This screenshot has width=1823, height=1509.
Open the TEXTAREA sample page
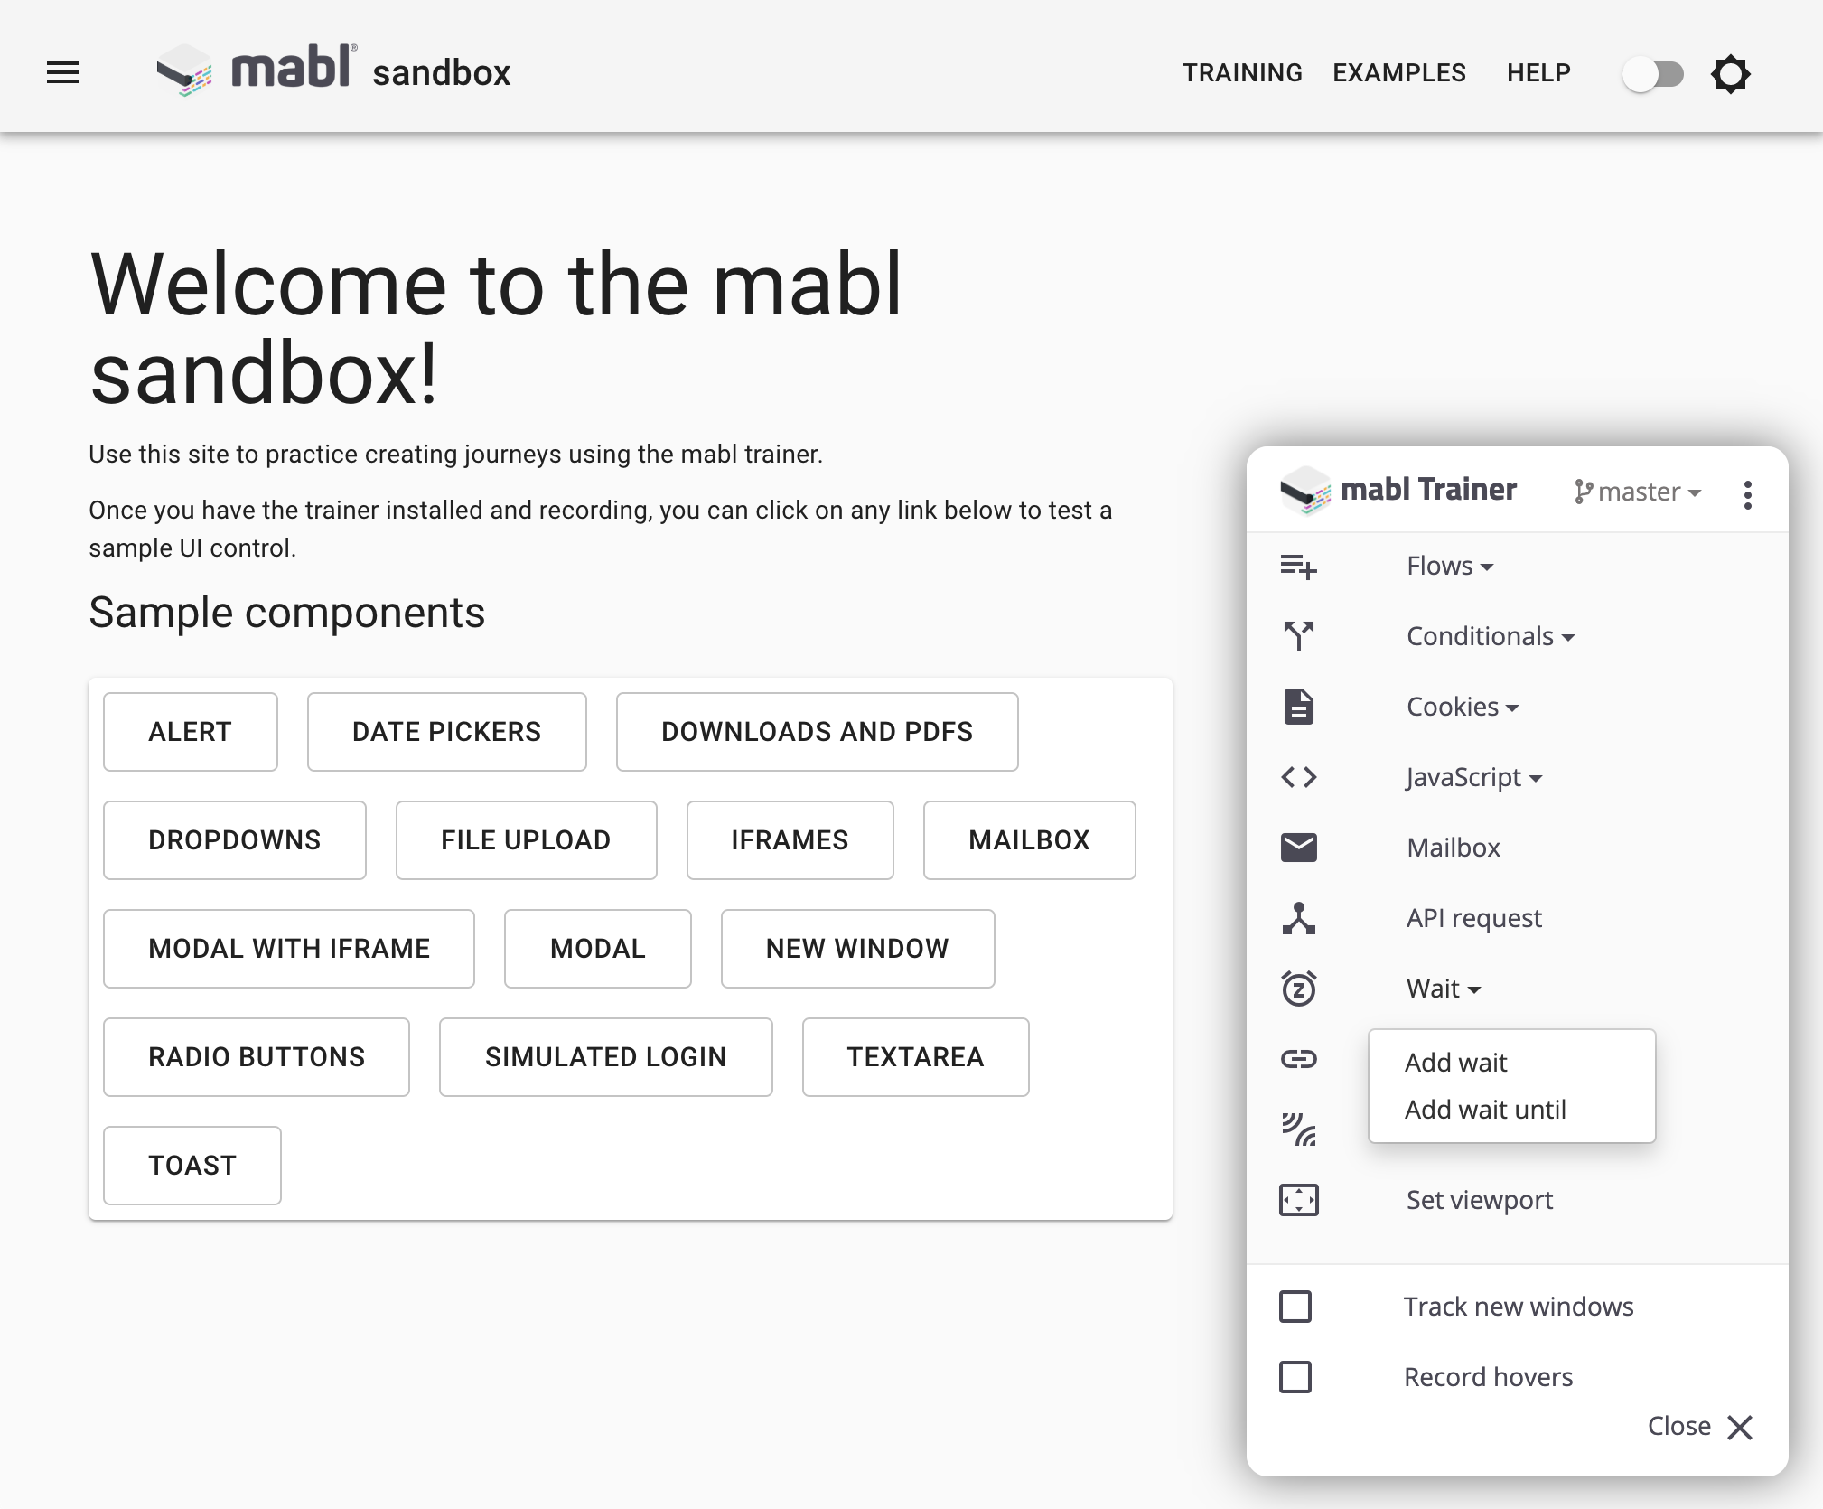(x=916, y=1057)
